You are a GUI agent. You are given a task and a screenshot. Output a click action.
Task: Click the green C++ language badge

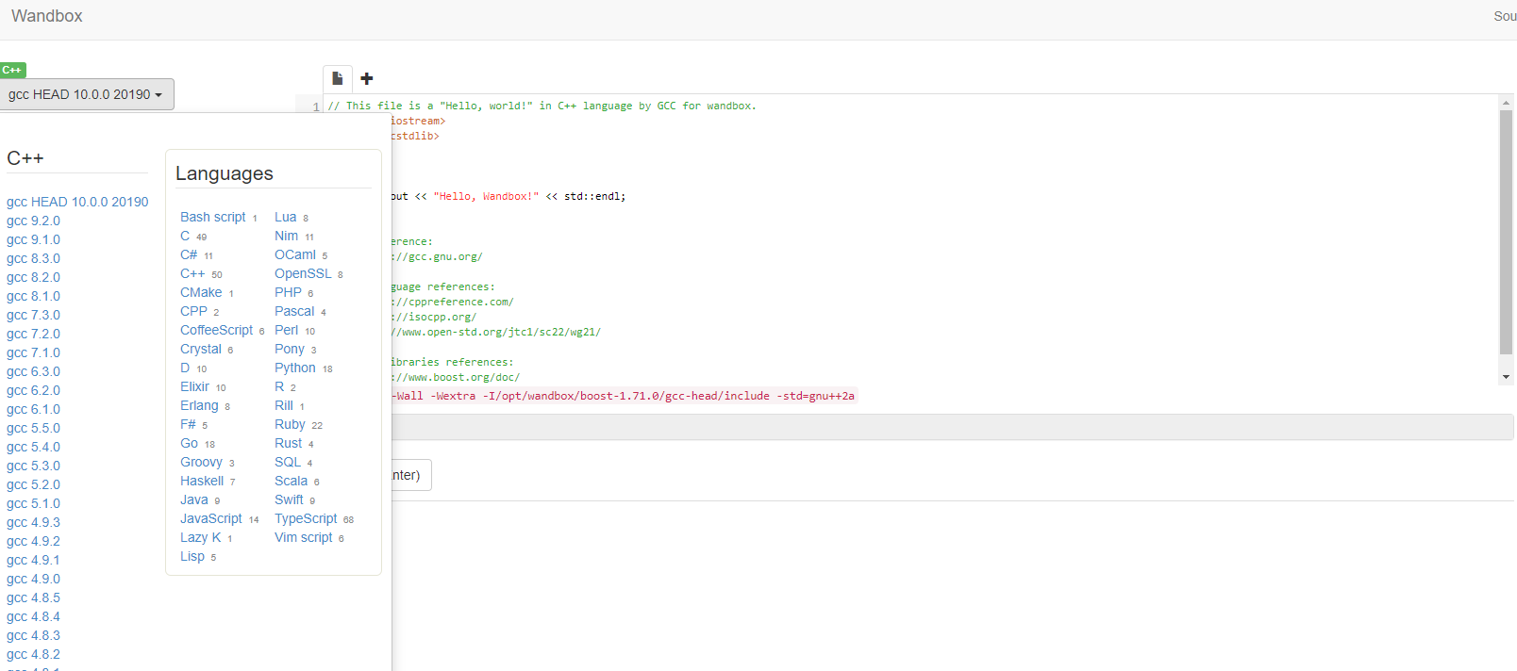(12, 70)
